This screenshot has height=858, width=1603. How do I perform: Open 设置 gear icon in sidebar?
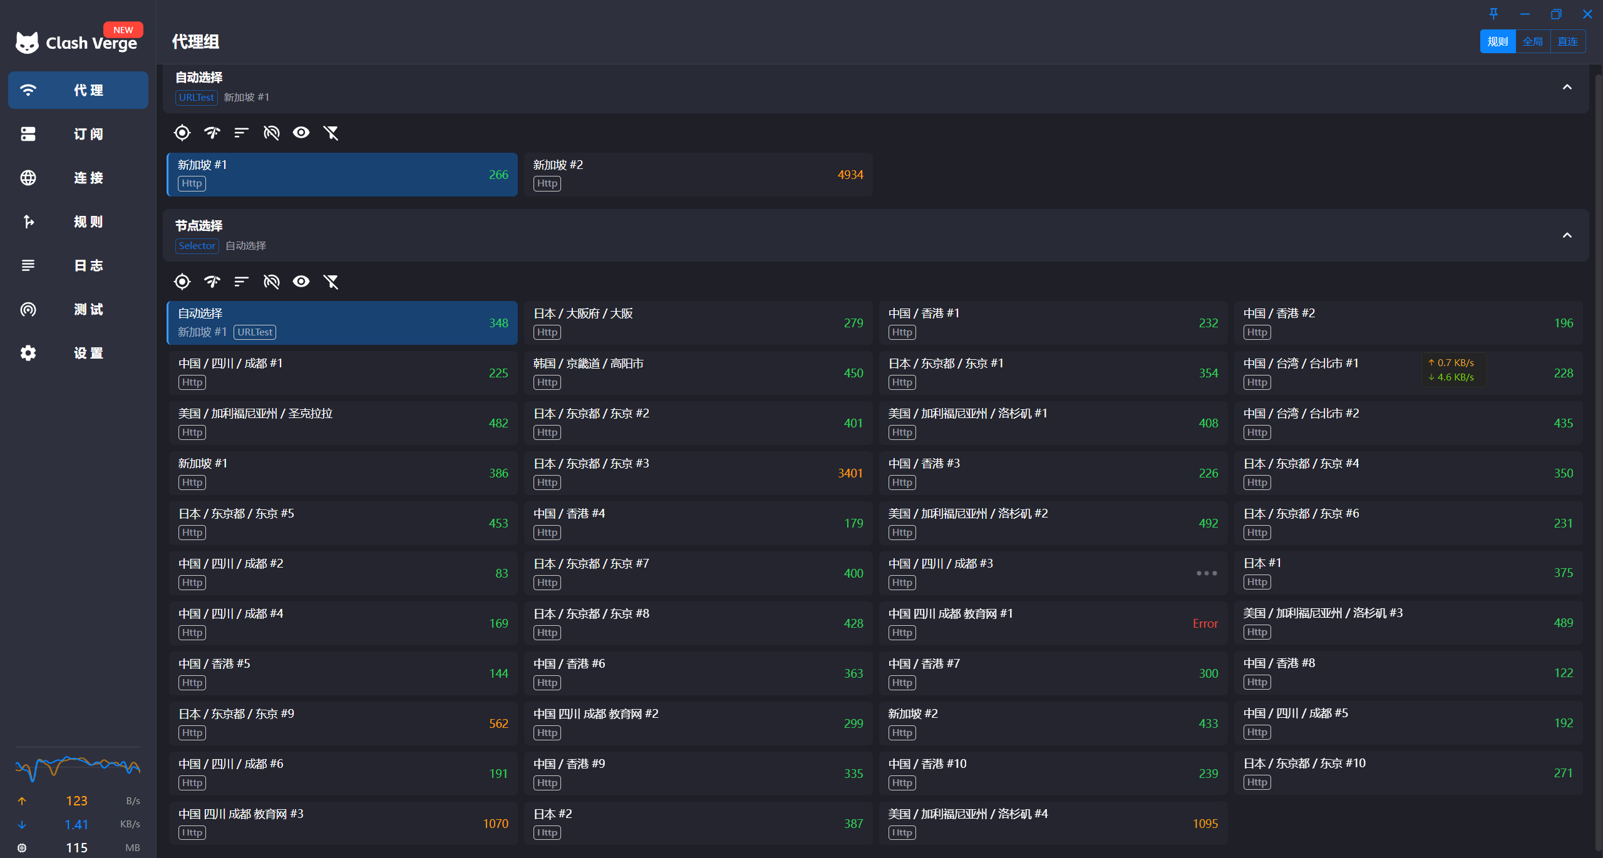(x=28, y=353)
